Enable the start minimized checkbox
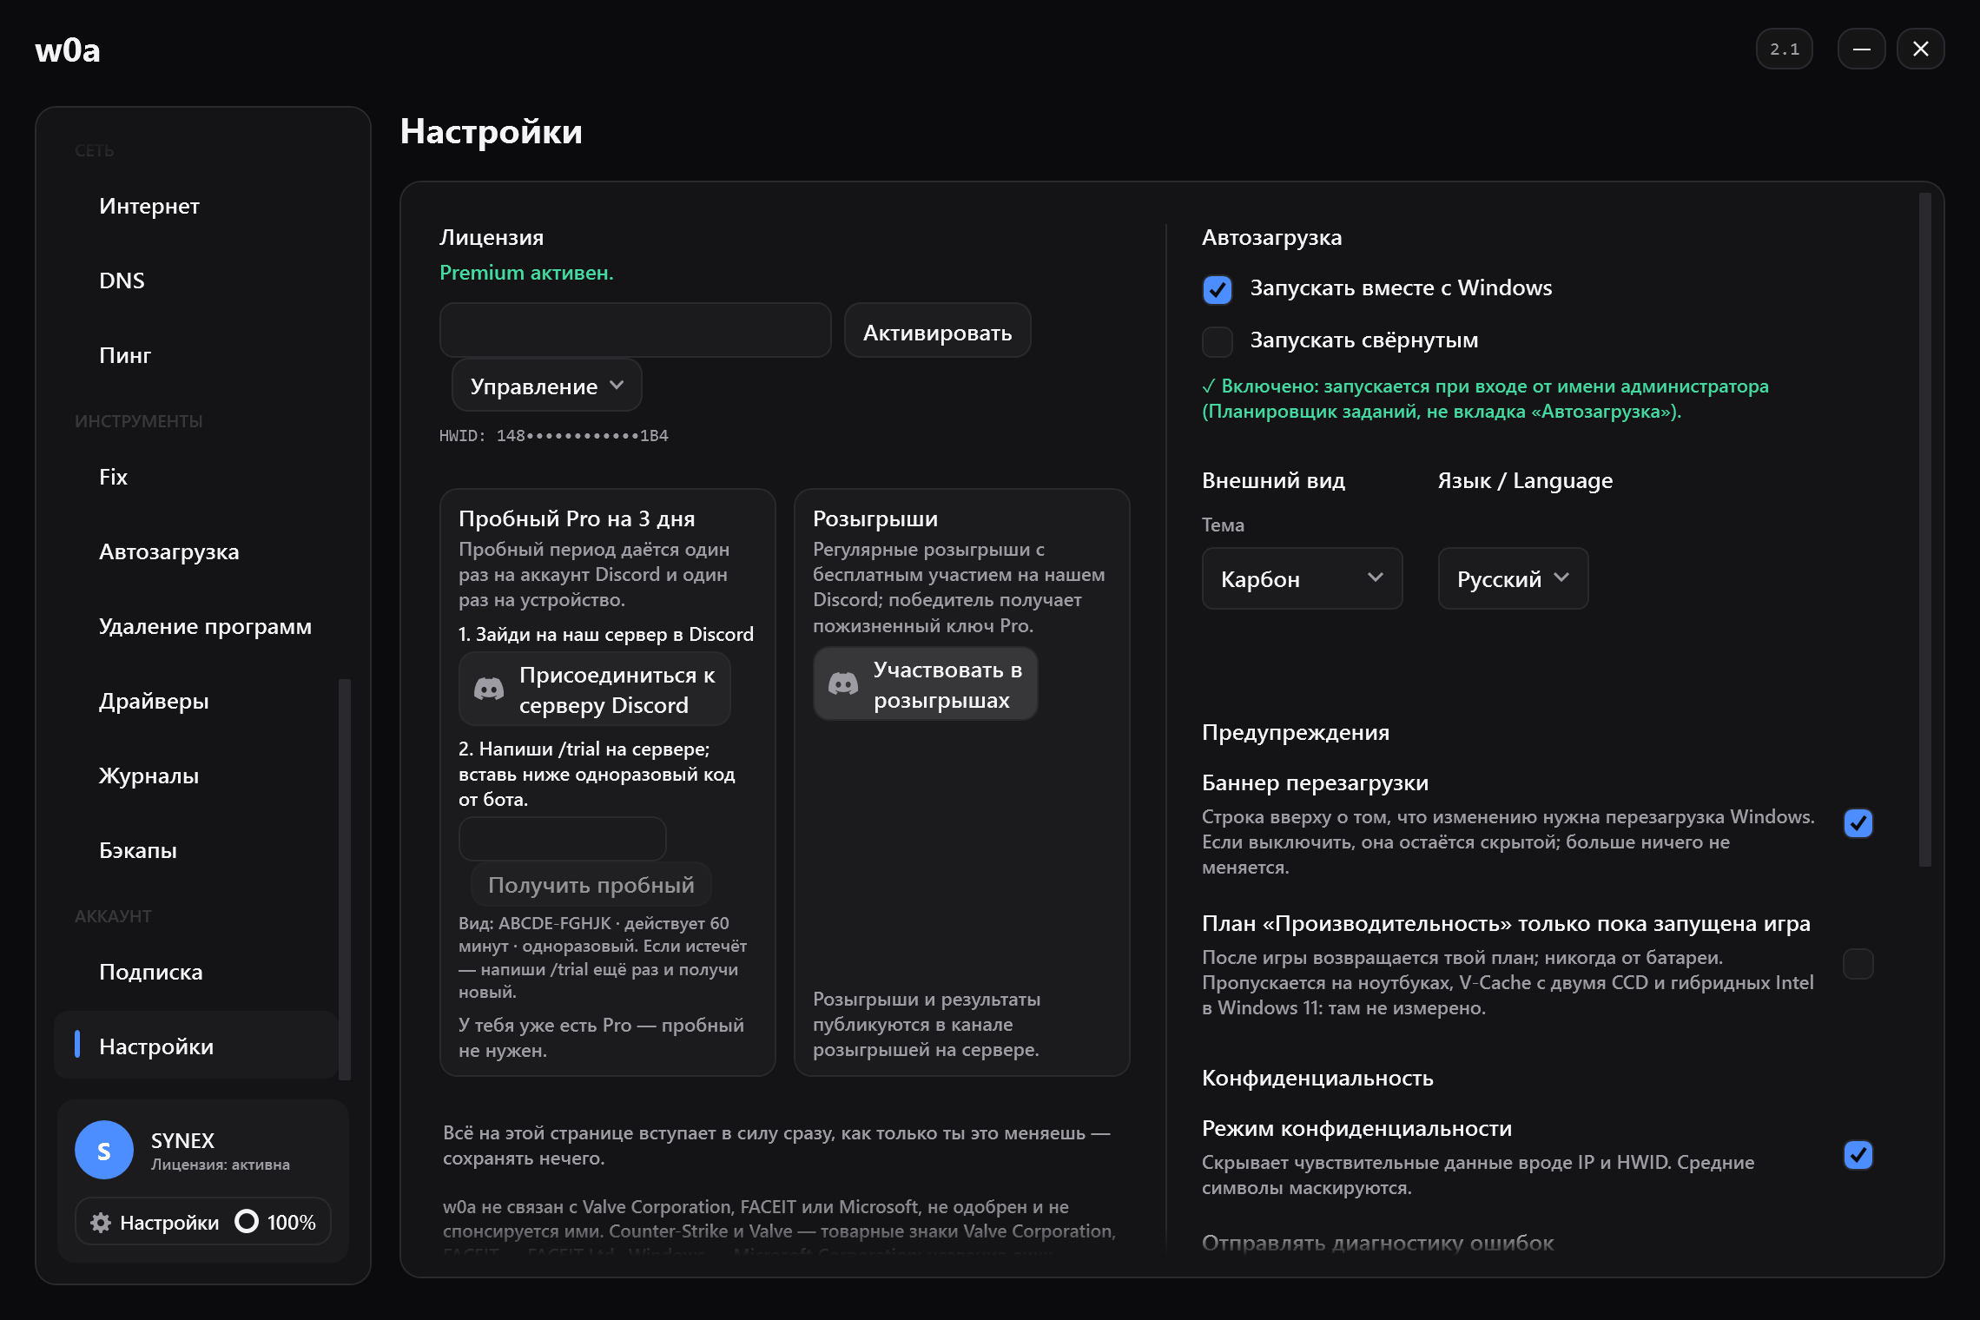Viewport: 1980px width, 1320px height. coord(1218,341)
